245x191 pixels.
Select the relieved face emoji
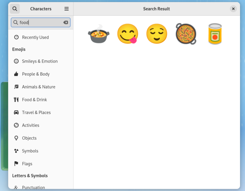coord(157,34)
